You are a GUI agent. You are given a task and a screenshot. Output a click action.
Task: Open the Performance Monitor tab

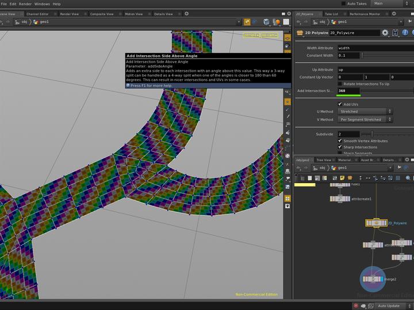[365, 14]
